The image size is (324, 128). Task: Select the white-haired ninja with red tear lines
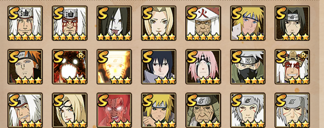(25, 23)
